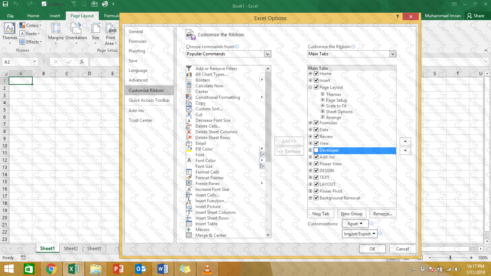The image size is (491, 276).
Task: Uncheck the Page Layout checkbox
Action: coord(316,87)
